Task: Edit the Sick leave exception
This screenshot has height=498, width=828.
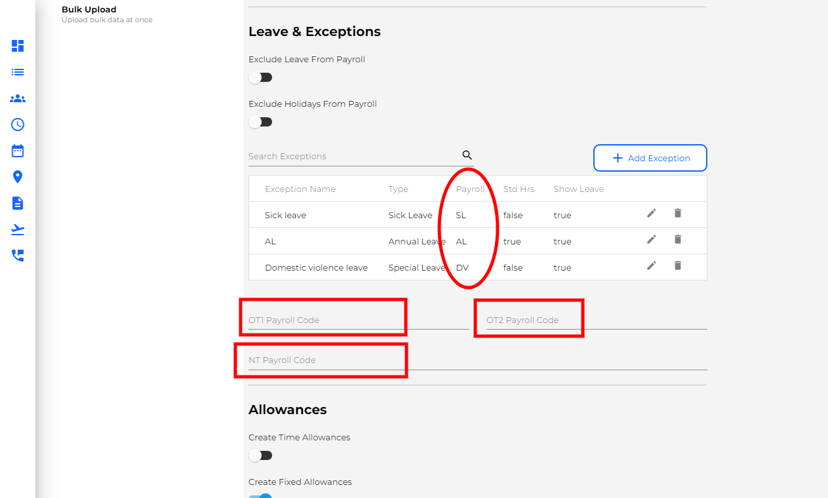Action: point(651,213)
